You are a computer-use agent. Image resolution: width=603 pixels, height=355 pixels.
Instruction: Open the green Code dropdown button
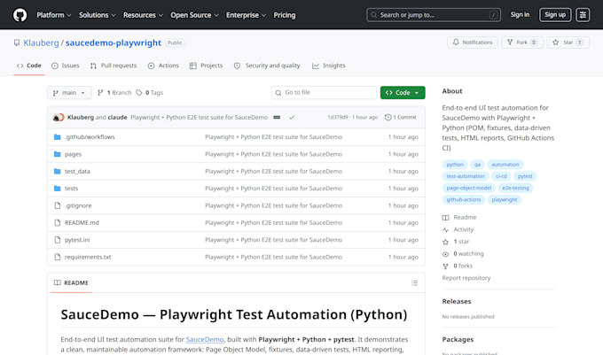(x=403, y=92)
